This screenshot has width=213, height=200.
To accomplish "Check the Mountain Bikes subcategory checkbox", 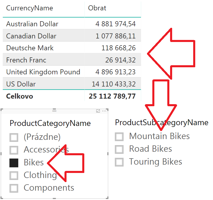I will 119,137.
